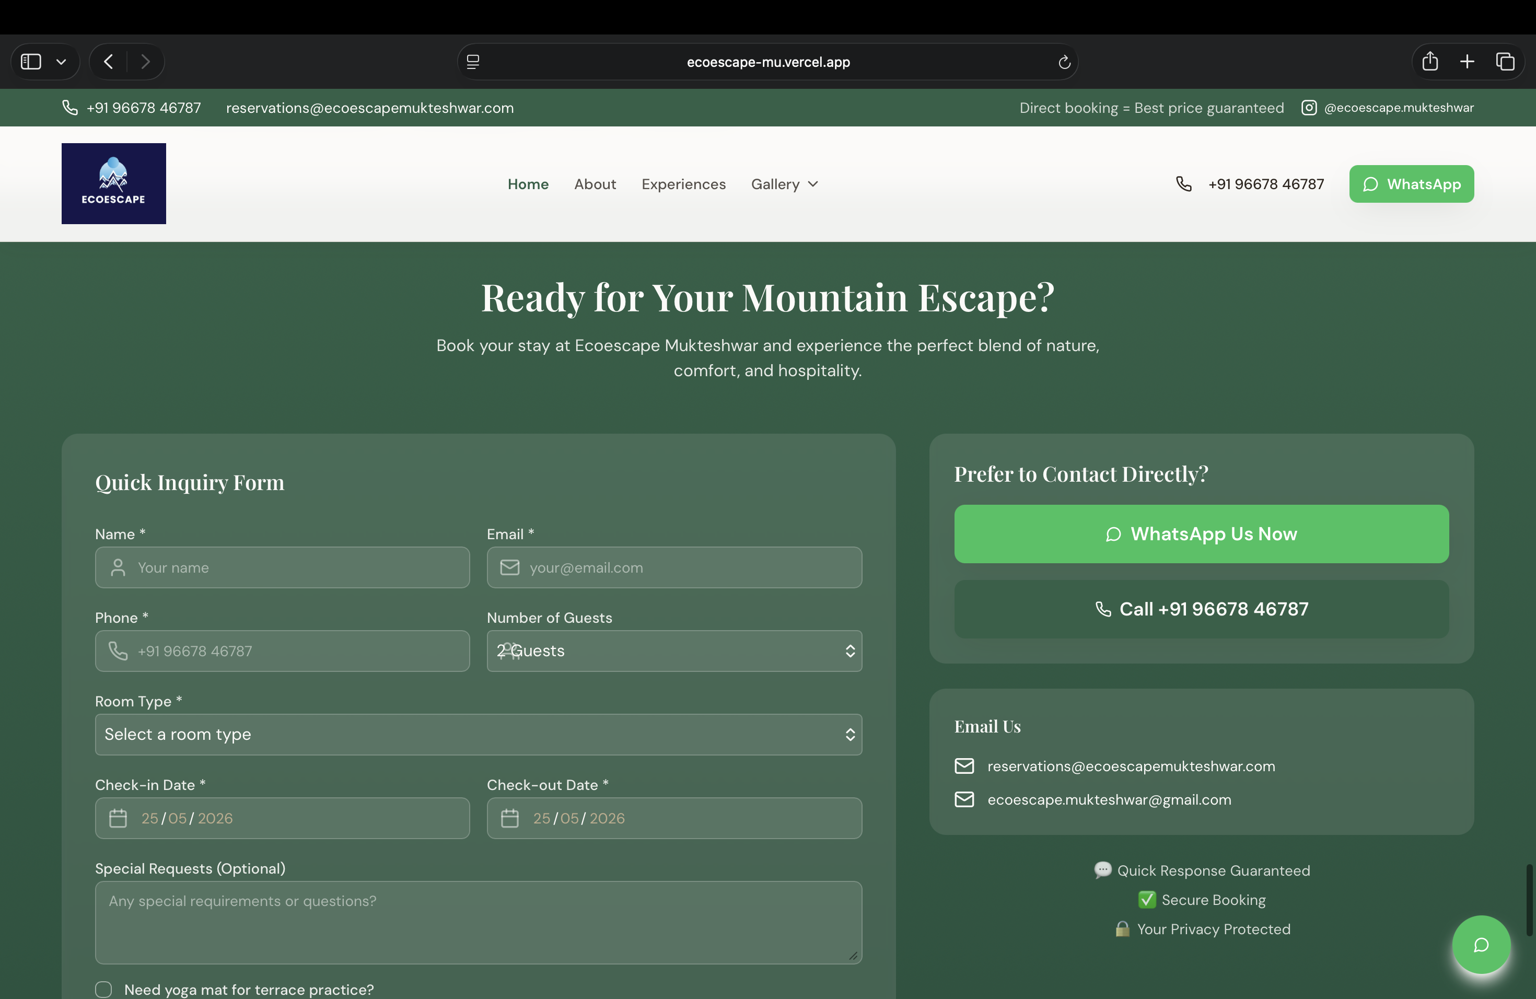The image size is (1536, 999).
Task: Click the person icon in Name field
Action: (x=118, y=567)
